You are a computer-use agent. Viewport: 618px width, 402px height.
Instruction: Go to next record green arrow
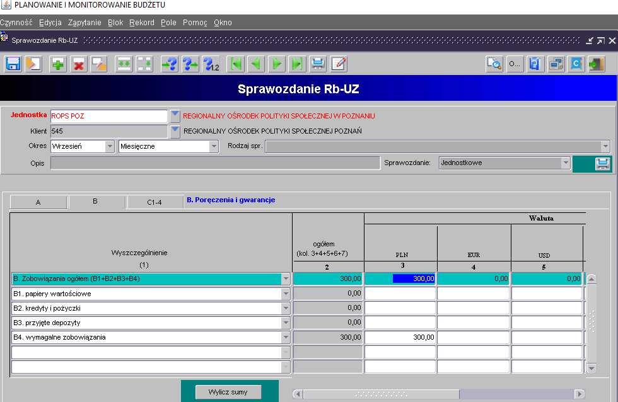pyautogui.click(x=277, y=64)
